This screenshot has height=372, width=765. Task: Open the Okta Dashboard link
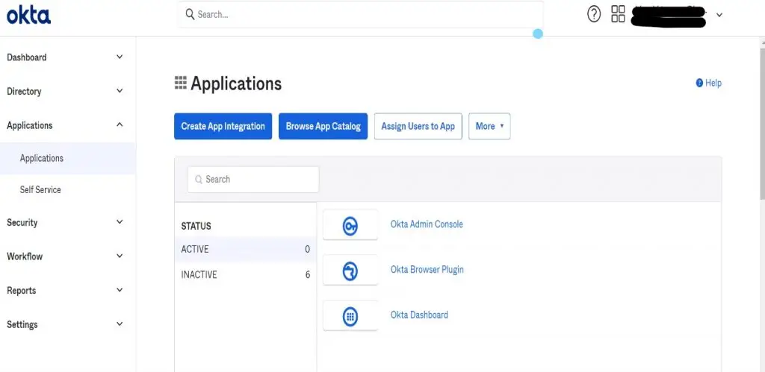[x=419, y=315]
